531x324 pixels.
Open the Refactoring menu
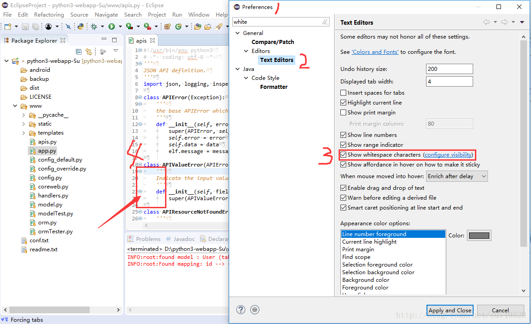pyautogui.click(x=49, y=14)
